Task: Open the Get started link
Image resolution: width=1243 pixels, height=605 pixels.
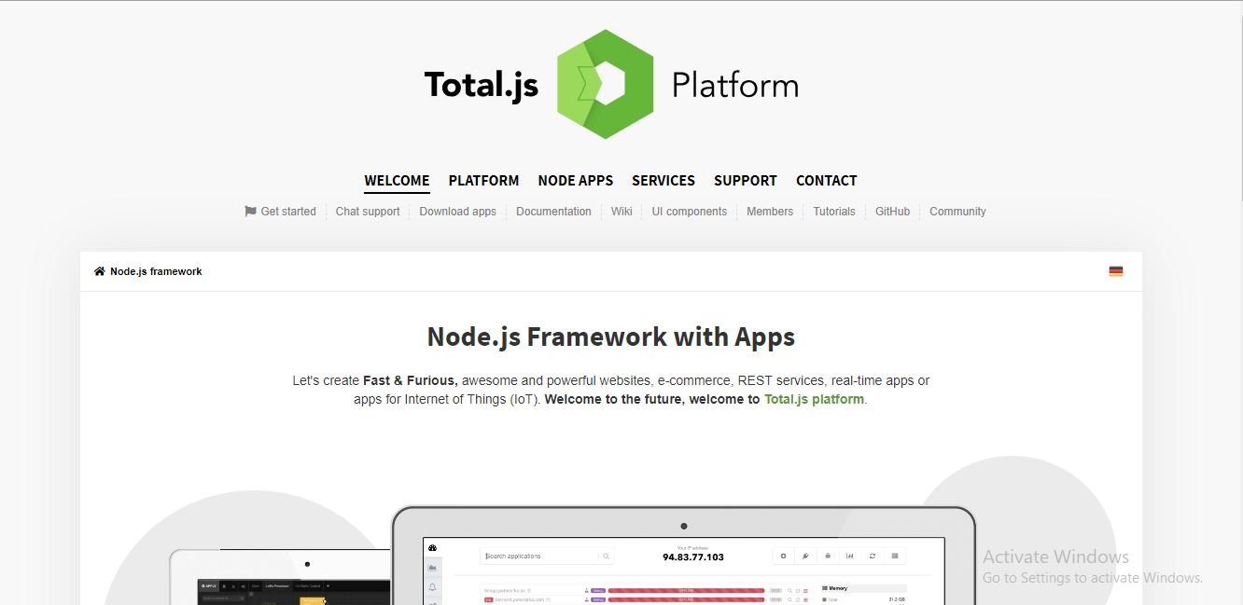Action: [x=280, y=212]
